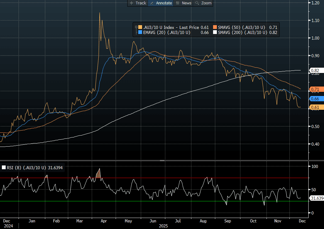Click the Zoom magnifier tool
This screenshot has width=324, height=229.
pos(203,3)
